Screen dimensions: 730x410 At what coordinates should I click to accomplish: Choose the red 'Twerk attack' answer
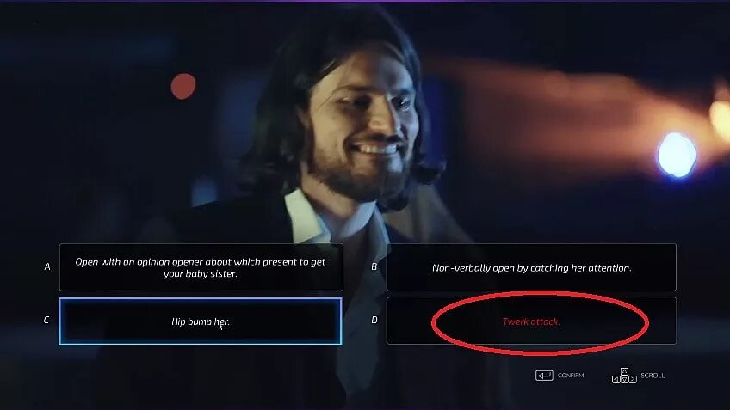[x=531, y=321]
